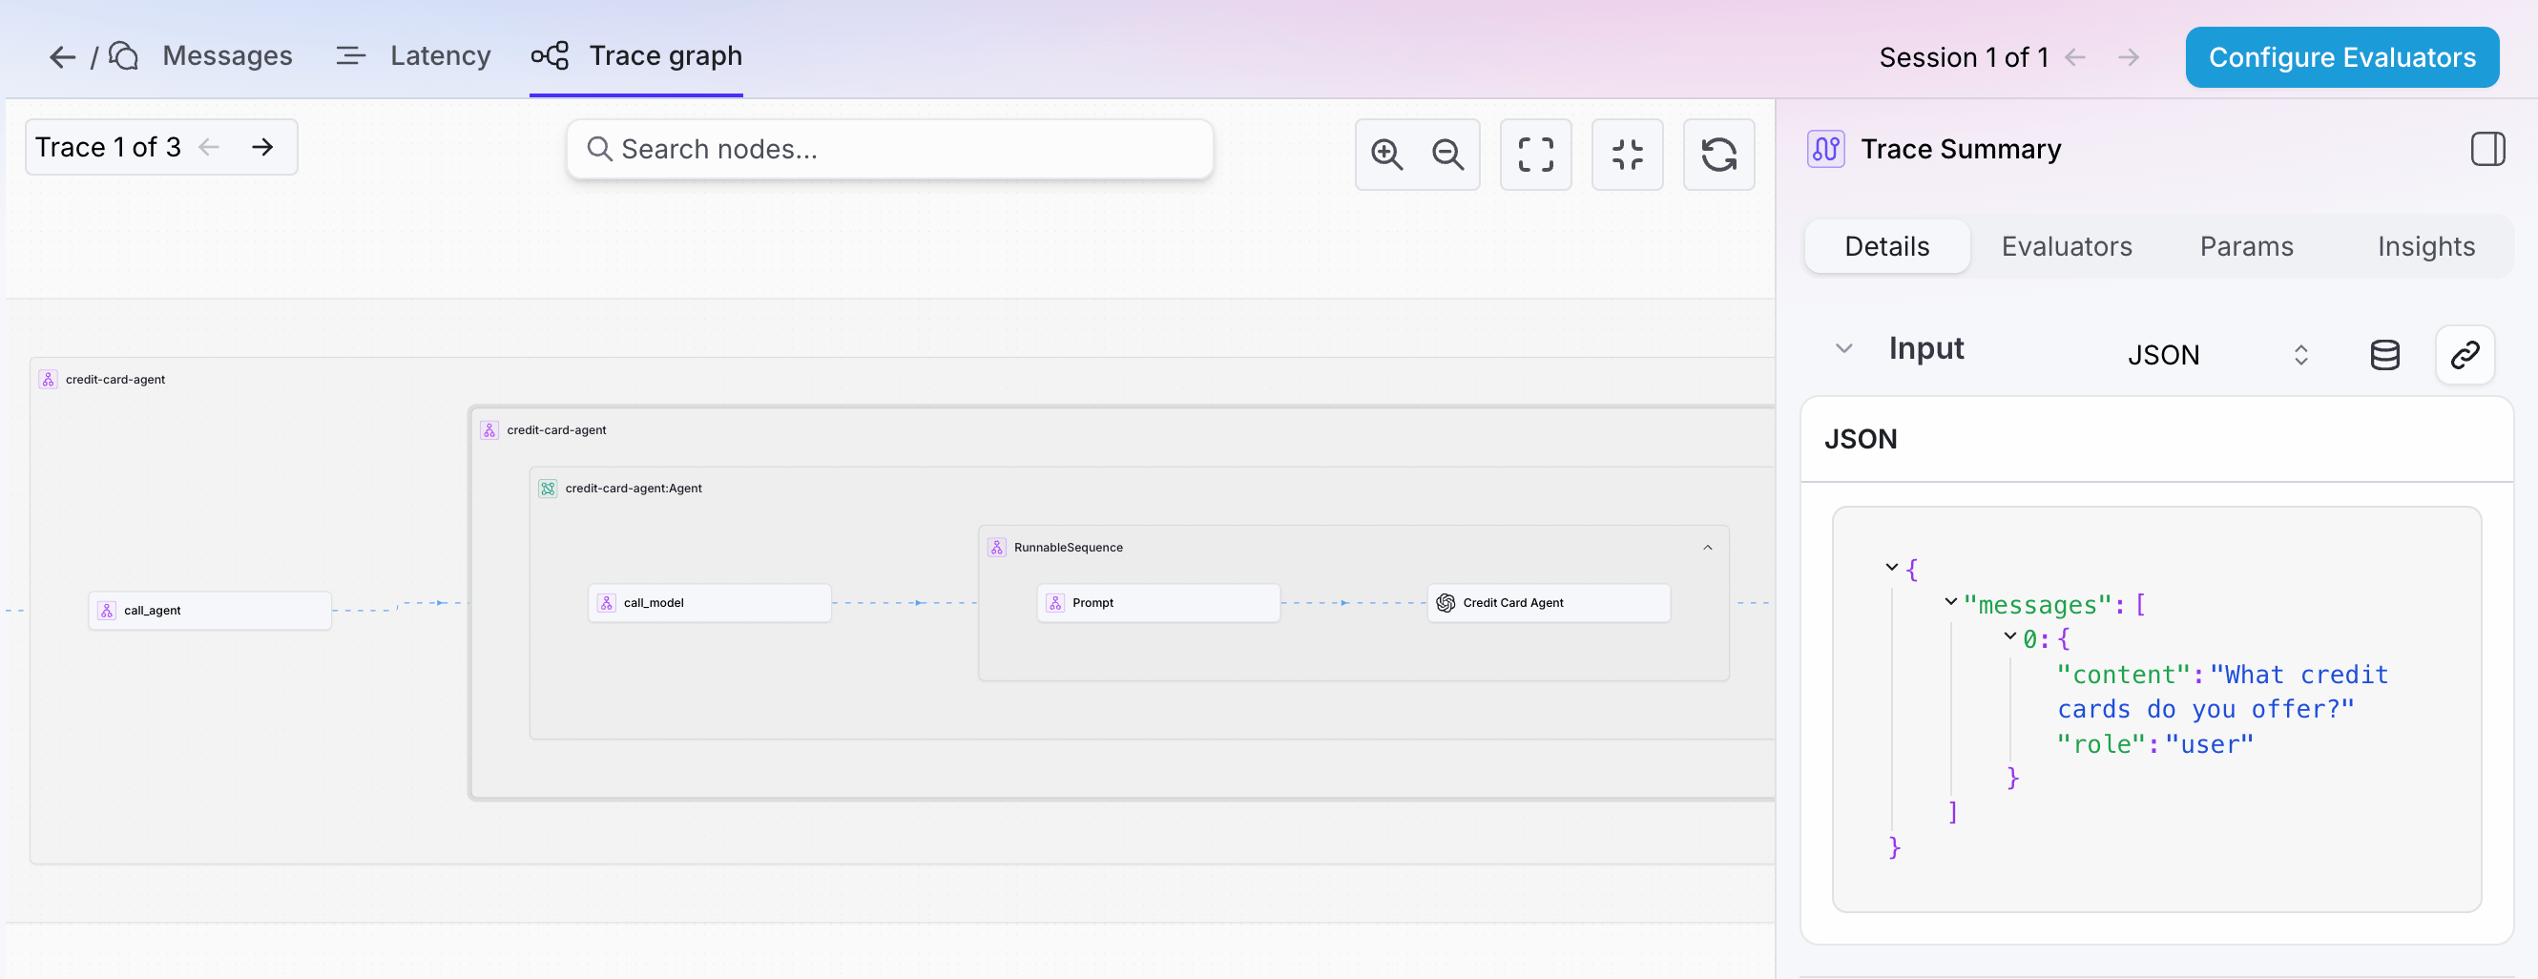Image resolution: width=2538 pixels, height=979 pixels.
Task: Open the Details tab
Action: coord(1885,246)
